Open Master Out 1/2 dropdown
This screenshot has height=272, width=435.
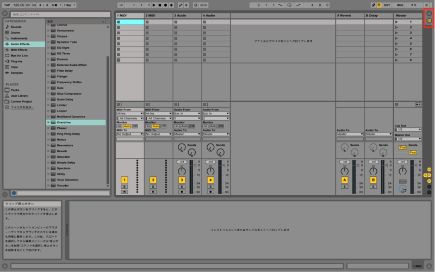[x=408, y=139]
